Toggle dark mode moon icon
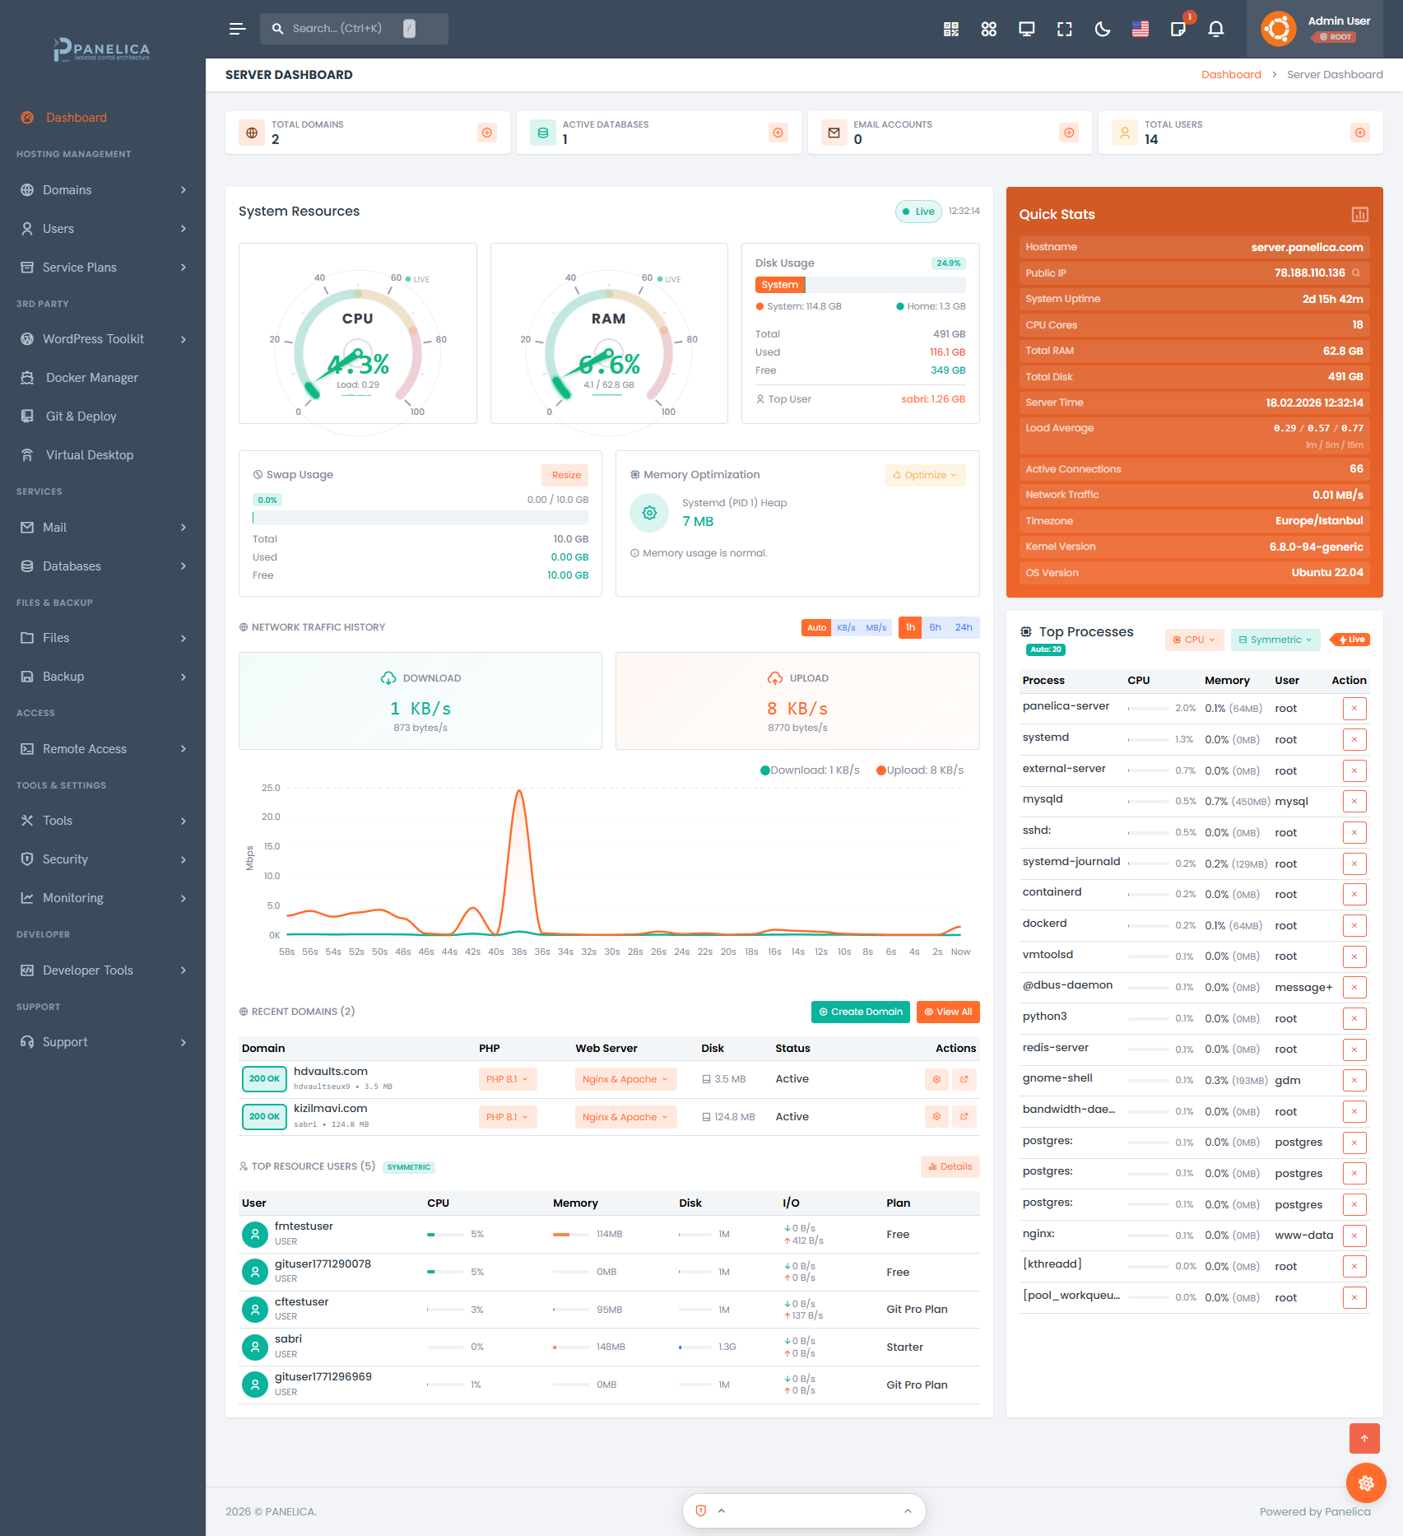Image resolution: width=1403 pixels, height=1536 pixels. (1103, 29)
